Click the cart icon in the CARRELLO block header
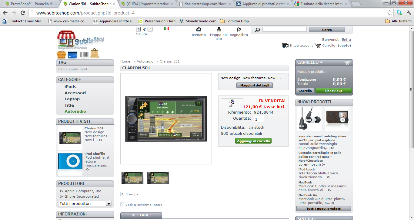 point(347,63)
